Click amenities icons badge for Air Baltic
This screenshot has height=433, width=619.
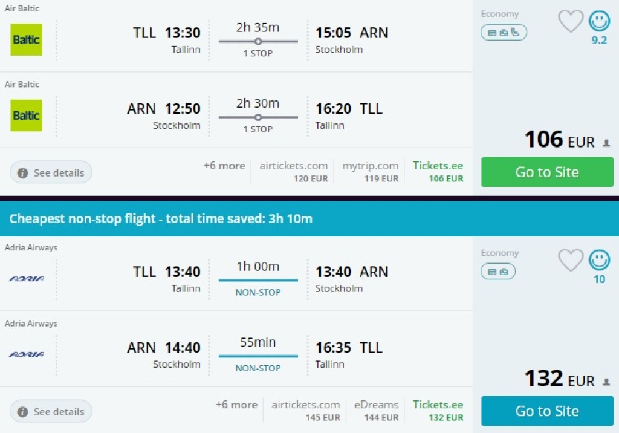[x=504, y=33]
